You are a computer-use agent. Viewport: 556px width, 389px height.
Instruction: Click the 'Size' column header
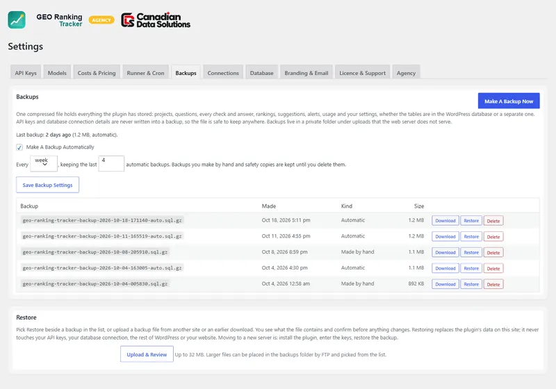pyautogui.click(x=419, y=206)
